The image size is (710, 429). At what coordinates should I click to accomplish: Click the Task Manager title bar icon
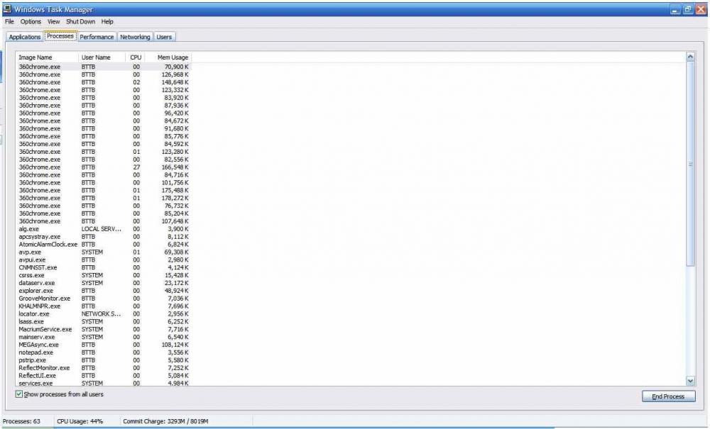click(7, 9)
